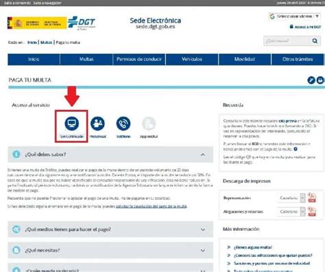Open the Permisos de conducir tab
The width and height of the screenshot is (325, 272).
[x=139, y=59]
